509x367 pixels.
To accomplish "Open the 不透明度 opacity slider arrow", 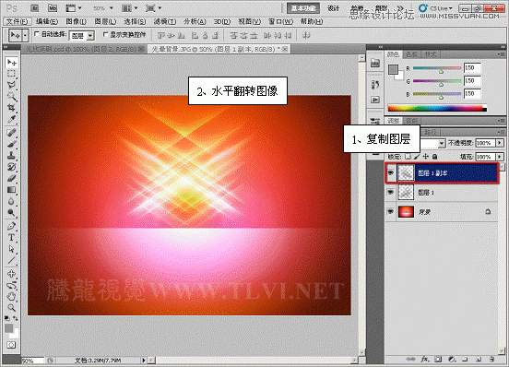I will (x=500, y=143).
